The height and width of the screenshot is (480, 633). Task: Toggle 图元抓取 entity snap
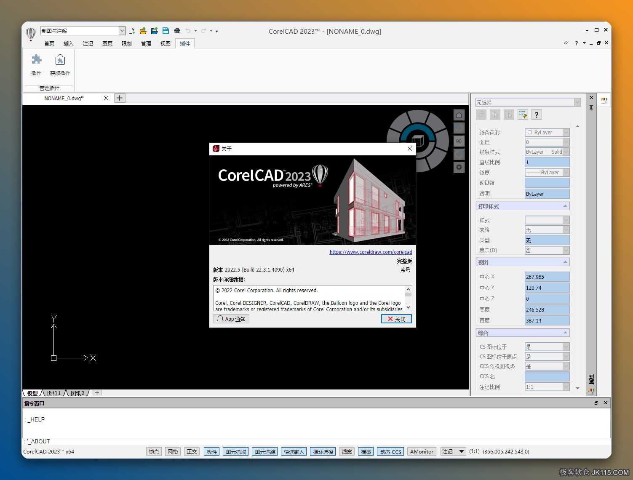(236, 451)
